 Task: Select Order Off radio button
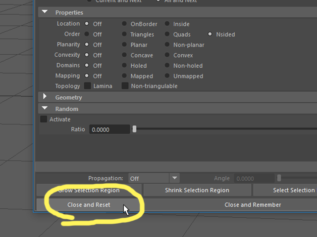[x=87, y=34]
